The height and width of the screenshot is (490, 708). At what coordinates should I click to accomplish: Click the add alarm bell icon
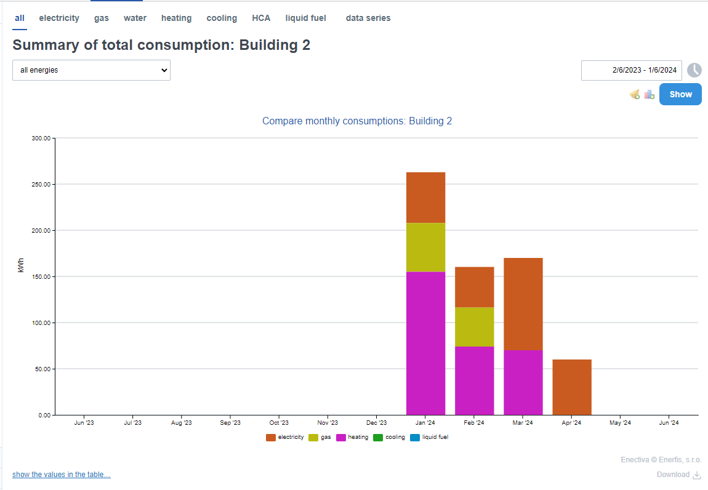coord(634,94)
